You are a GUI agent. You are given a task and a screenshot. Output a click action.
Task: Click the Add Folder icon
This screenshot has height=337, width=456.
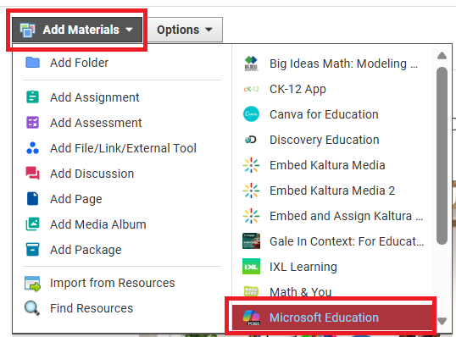(32, 63)
